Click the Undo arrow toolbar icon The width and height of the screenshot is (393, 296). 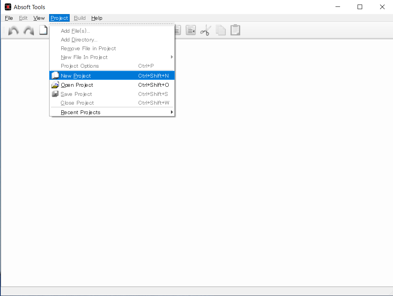pos(14,30)
